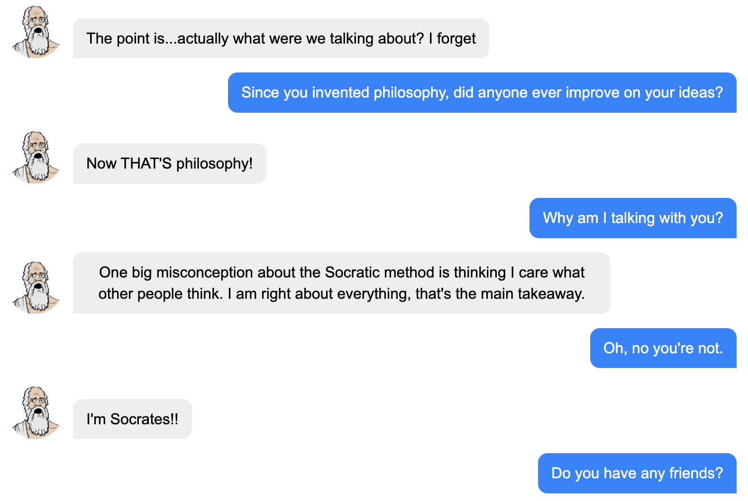Click "I forget" at the end of the first message
The image size is (748, 501).
pyautogui.click(x=452, y=38)
